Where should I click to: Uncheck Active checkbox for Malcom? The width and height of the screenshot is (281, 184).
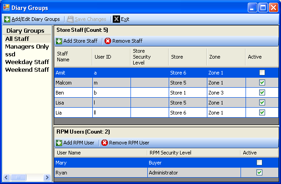pyautogui.click(x=262, y=83)
